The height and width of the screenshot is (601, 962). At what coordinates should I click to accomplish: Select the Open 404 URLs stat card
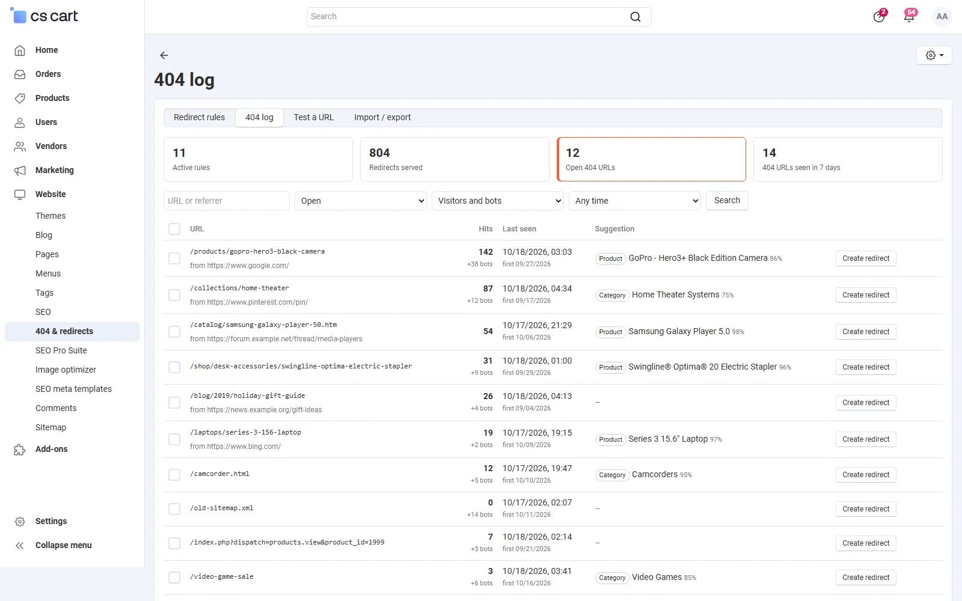[x=651, y=159]
